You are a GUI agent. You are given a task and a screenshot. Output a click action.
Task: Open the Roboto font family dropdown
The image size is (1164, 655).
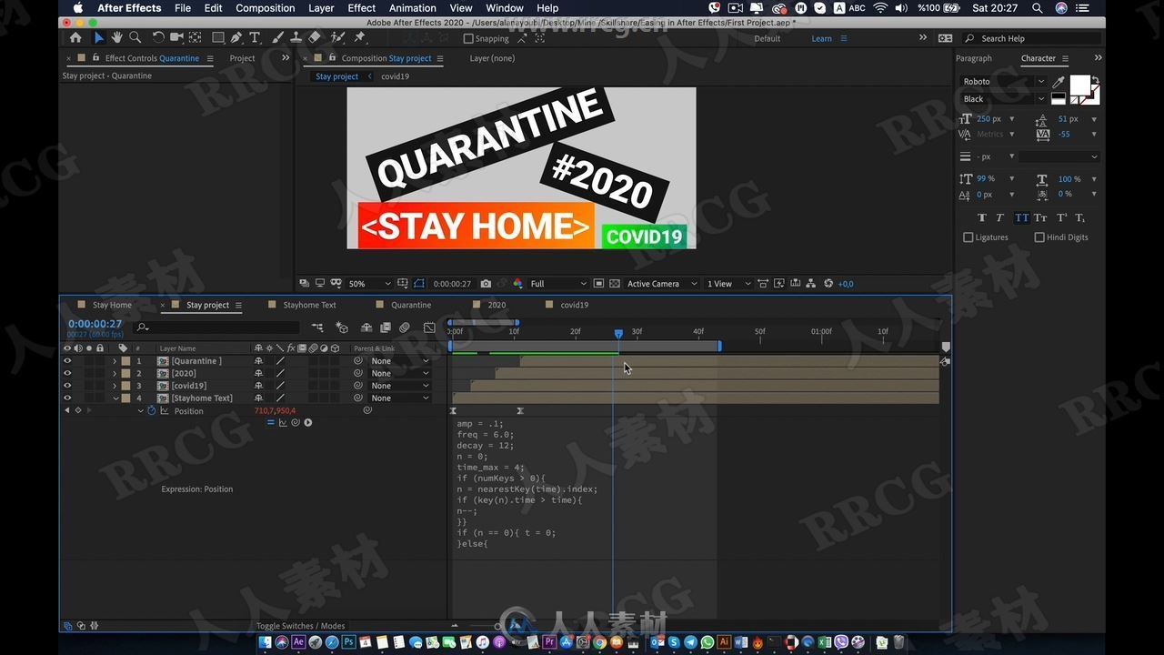[1004, 82]
